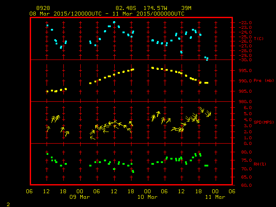Image resolution: width=276 pixels, height=207 pixels.
Task: Click the 995.0 pressure tick label
Action: [242, 70]
